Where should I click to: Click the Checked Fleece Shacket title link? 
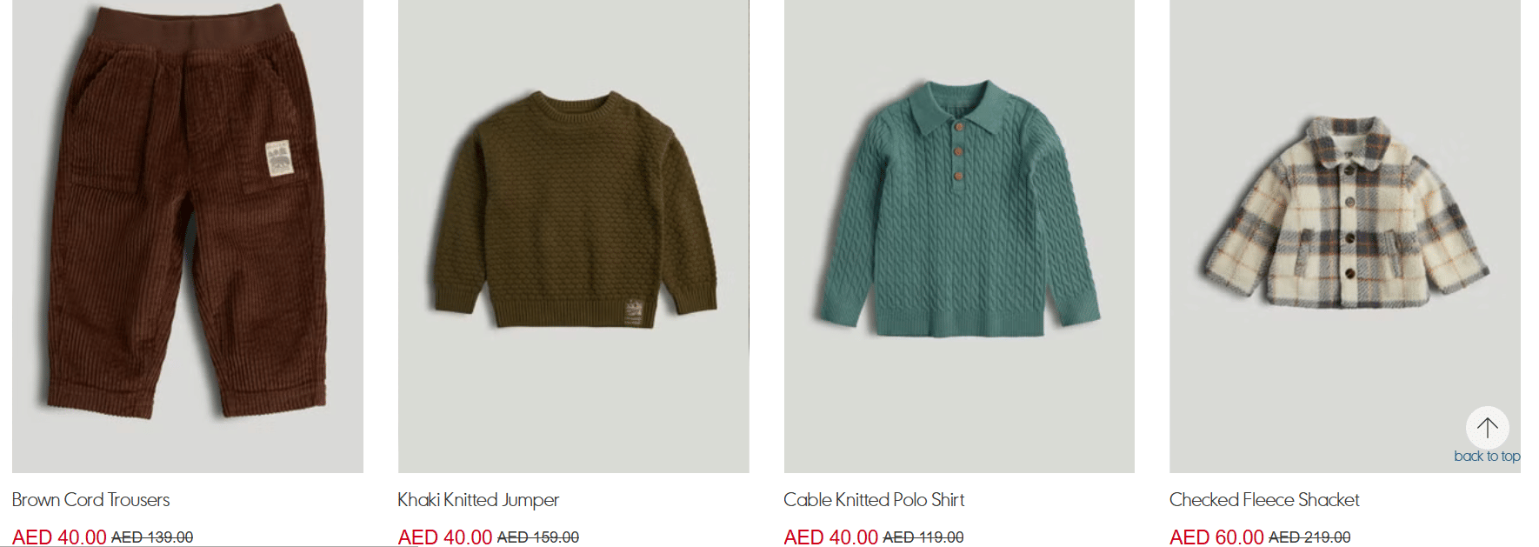tap(1264, 500)
